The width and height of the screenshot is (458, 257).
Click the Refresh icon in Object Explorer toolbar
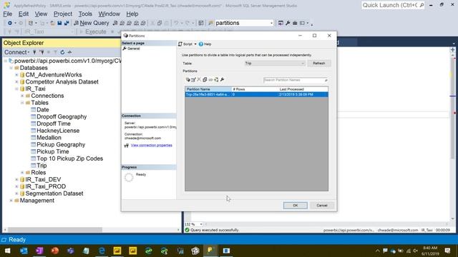pos(62,52)
